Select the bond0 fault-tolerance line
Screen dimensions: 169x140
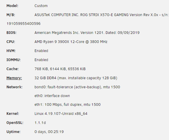coord(77,87)
